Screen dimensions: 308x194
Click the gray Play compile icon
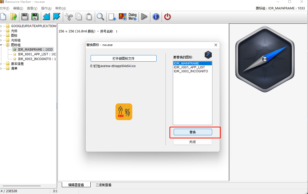(144, 17)
